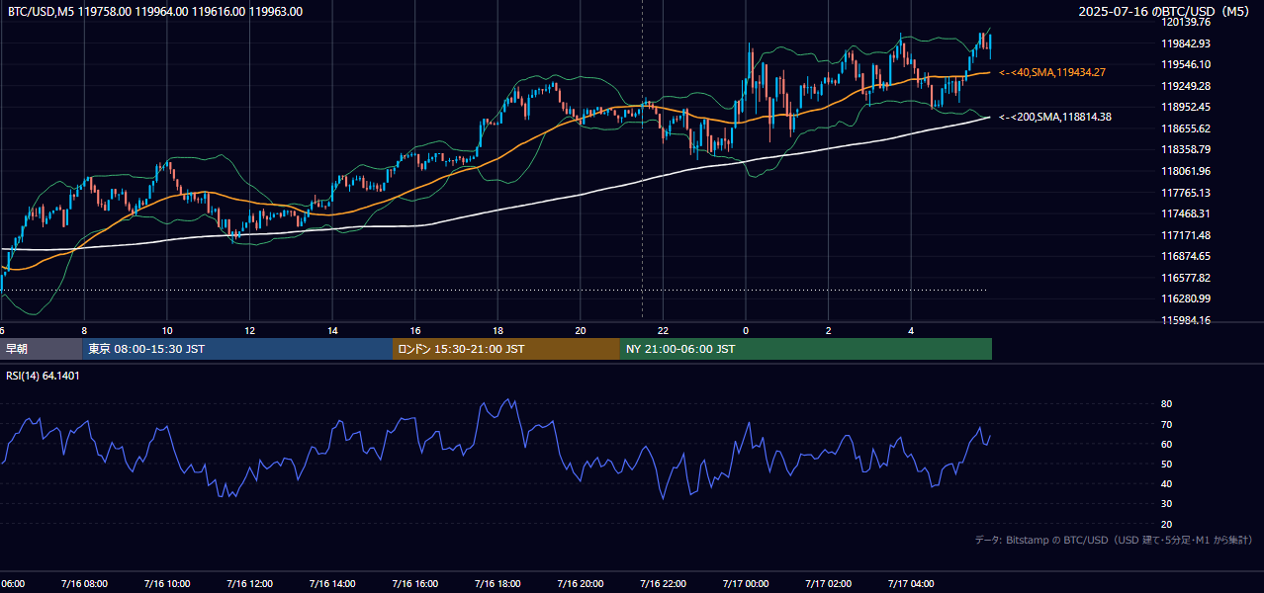Click RSI scale value 80
1264x593 pixels.
[1166, 404]
